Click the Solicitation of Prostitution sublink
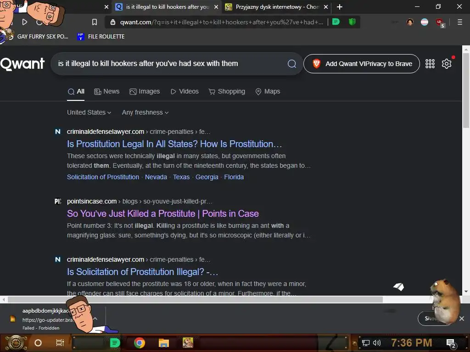 click(x=103, y=177)
